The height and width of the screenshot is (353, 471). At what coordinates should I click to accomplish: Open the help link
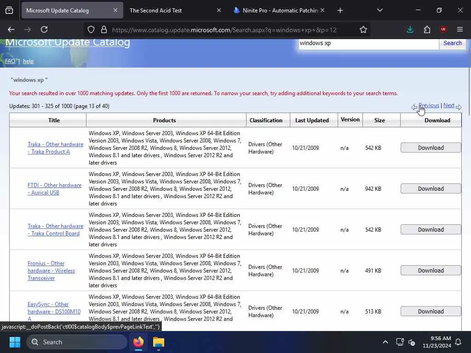pos(28,61)
